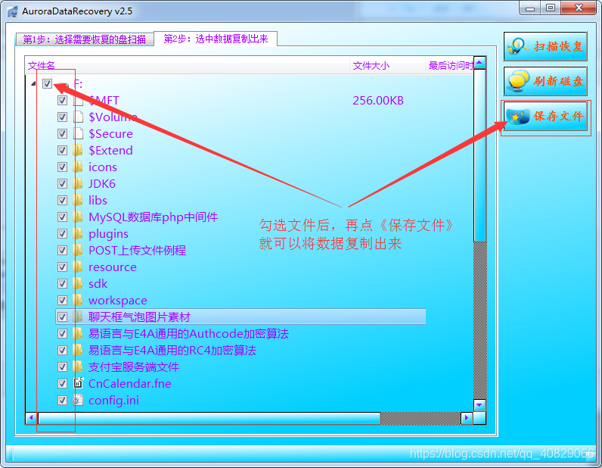Uncheck the resource folder checkbox
This screenshot has width=602, height=468.
coord(62,267)
